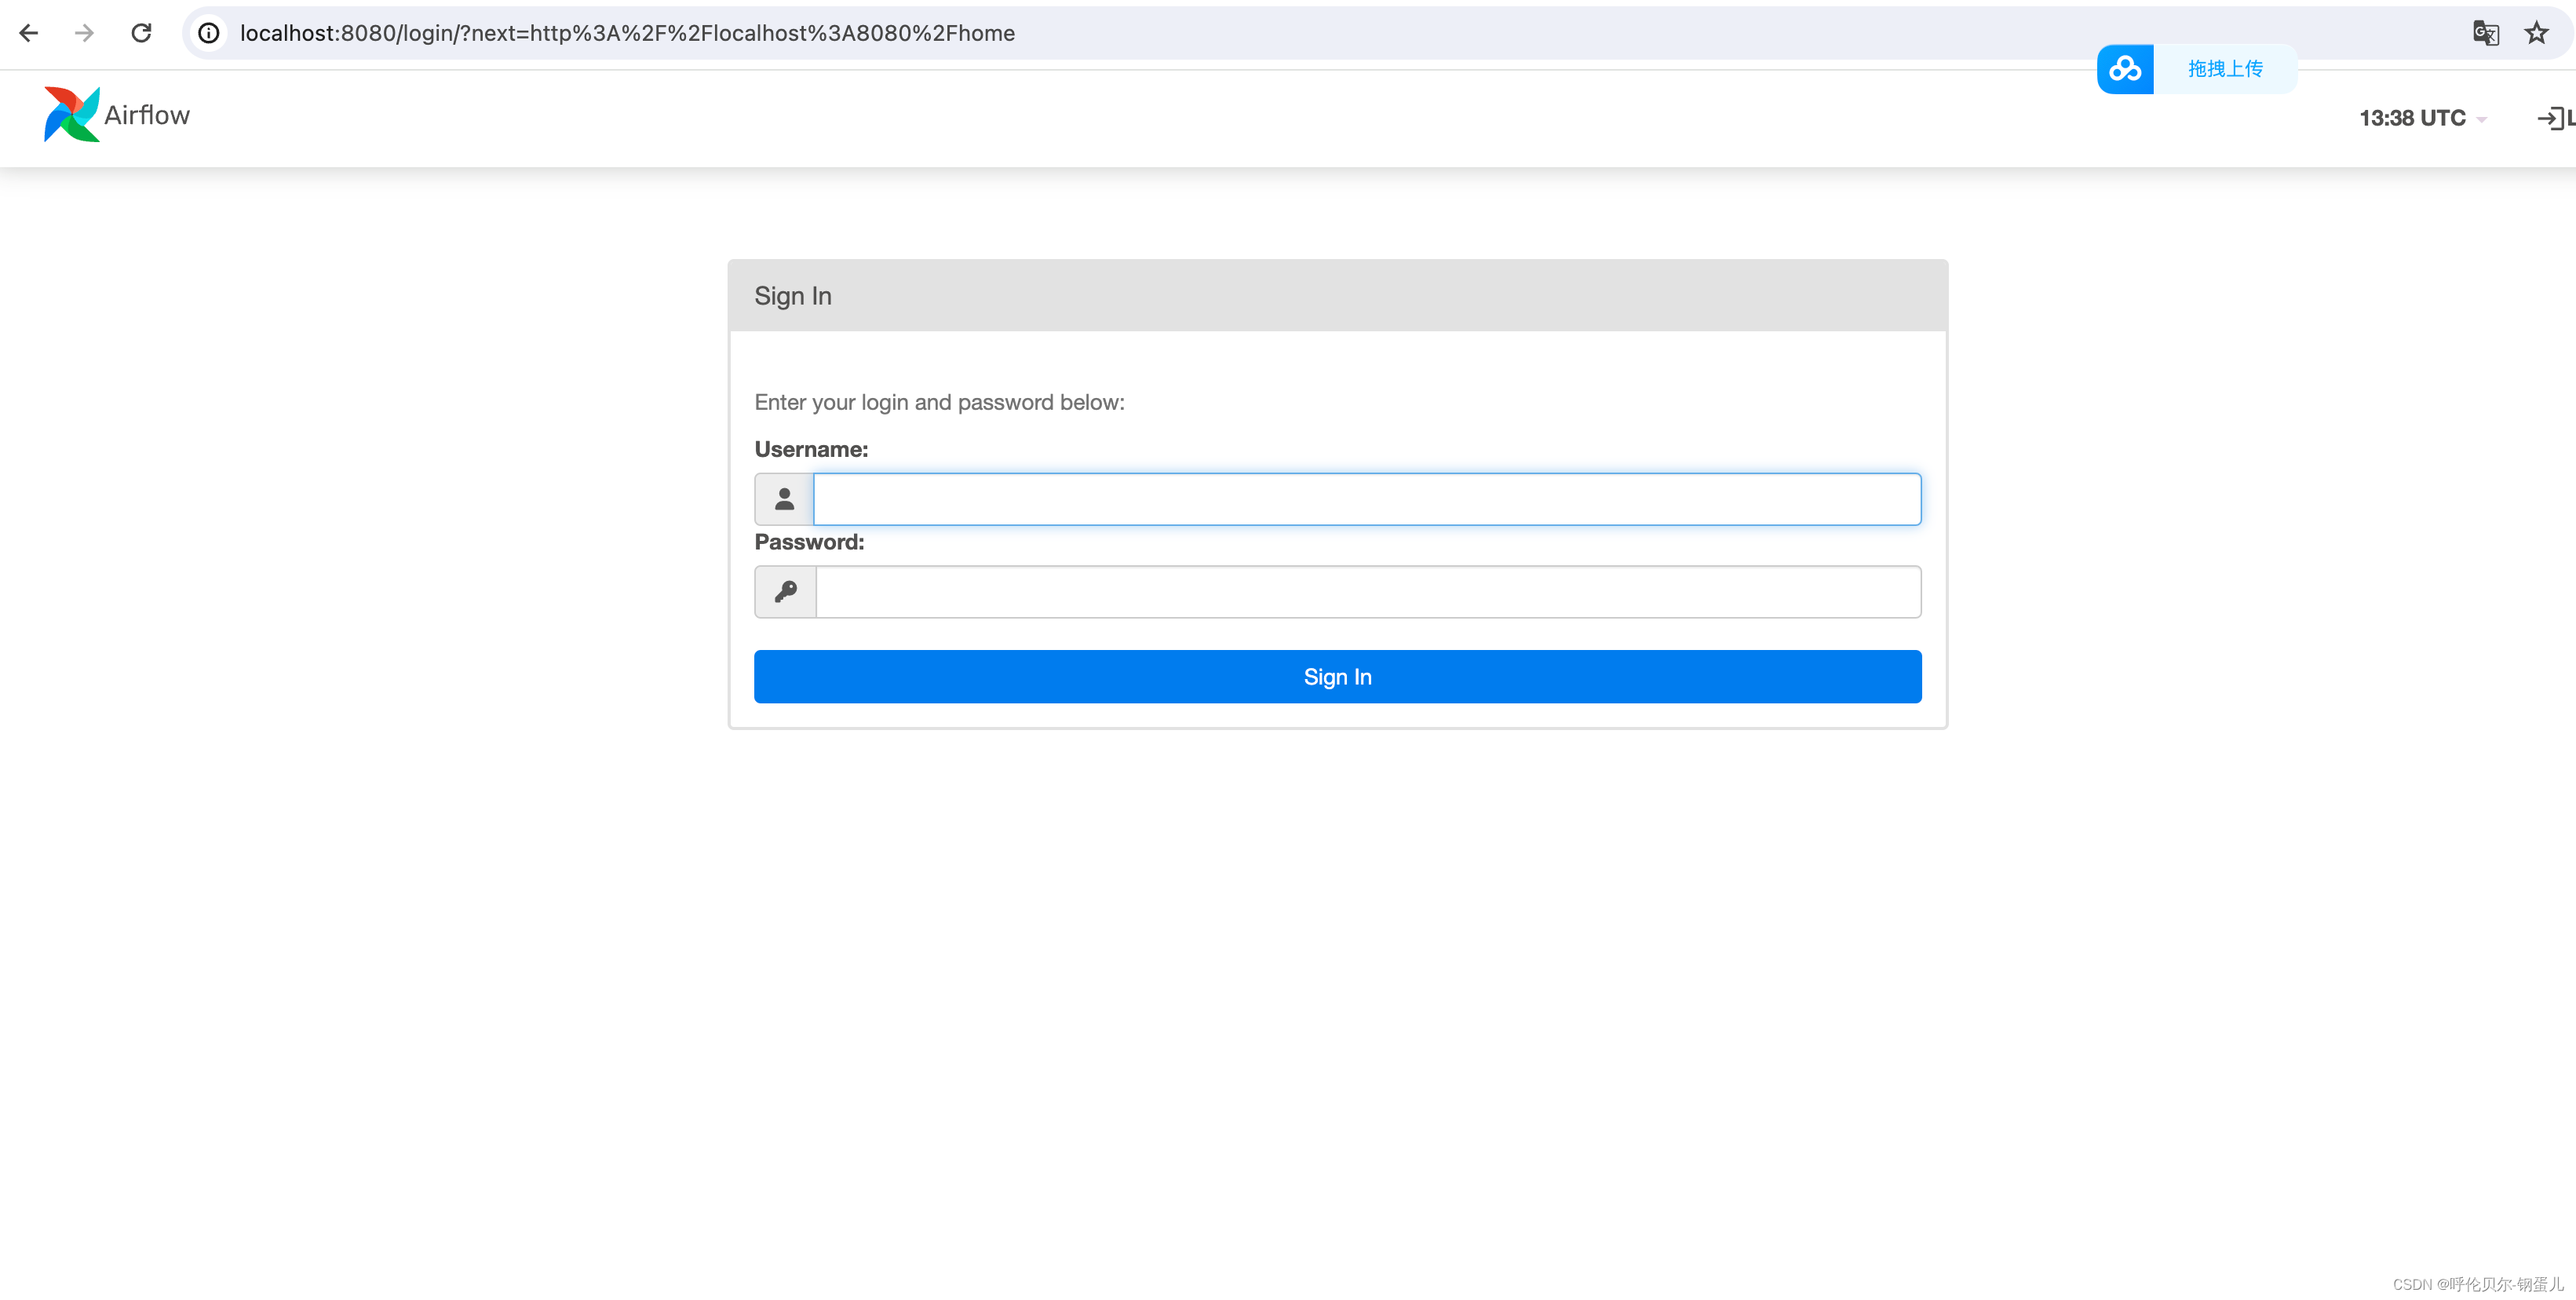Click the blue Sign In button

coord(1337,677)
